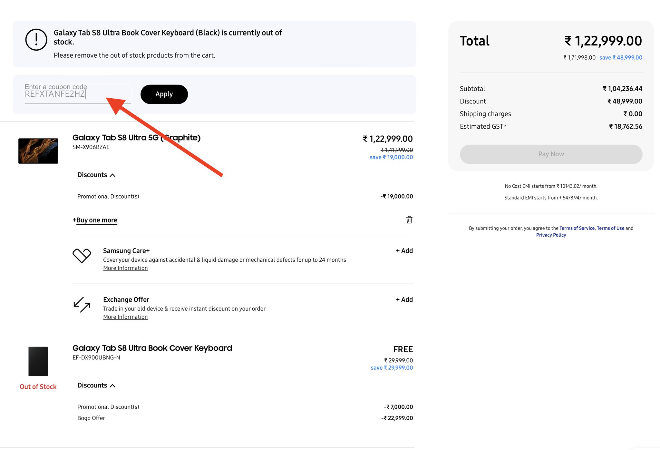Image resolution: width=660 pixels, height=450 pixels.
Task: Apply the entered coupon code
Action: tap(164, 94)
